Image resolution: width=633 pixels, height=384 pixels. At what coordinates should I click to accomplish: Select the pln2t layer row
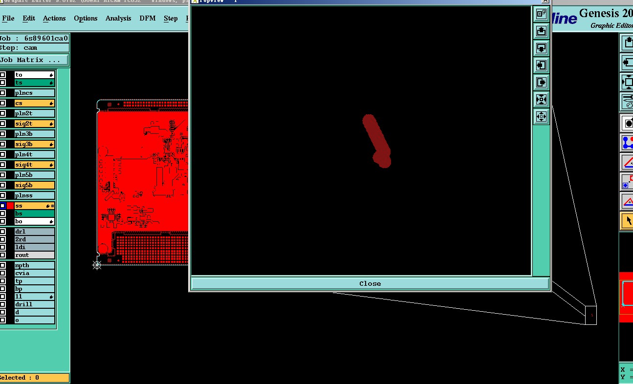tap(34, 113)
